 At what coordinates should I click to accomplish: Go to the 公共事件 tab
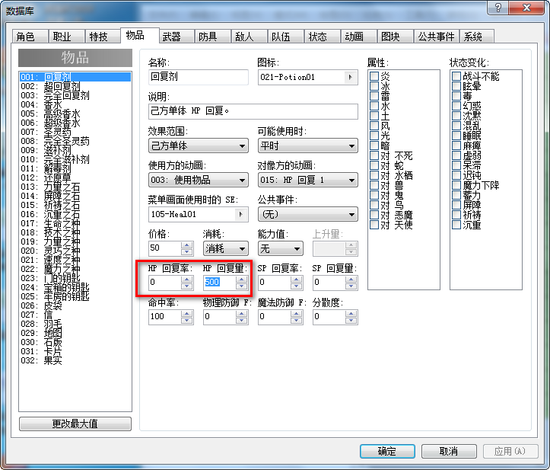click(x=437, y=37)
